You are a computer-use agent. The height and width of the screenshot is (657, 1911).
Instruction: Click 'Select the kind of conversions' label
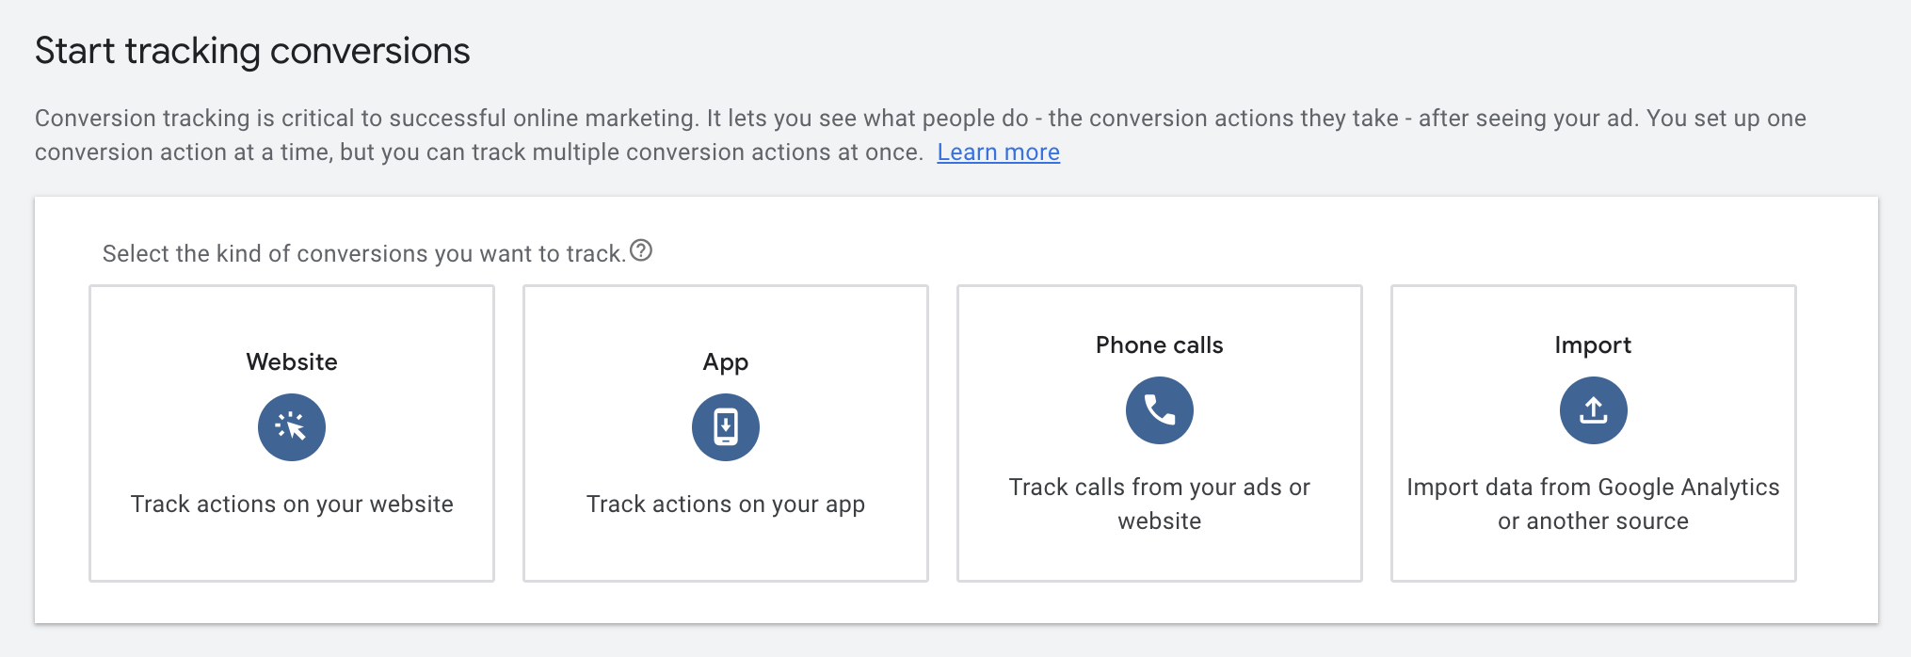[x=363, y=254]
